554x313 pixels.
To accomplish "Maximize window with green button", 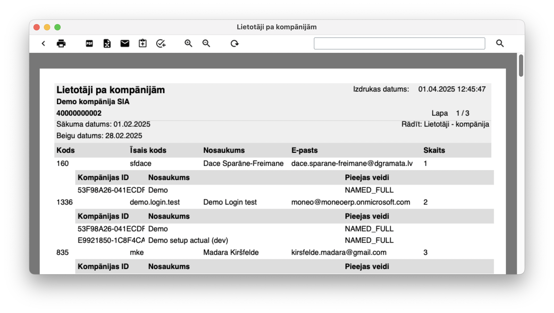I will click(57, 27).
